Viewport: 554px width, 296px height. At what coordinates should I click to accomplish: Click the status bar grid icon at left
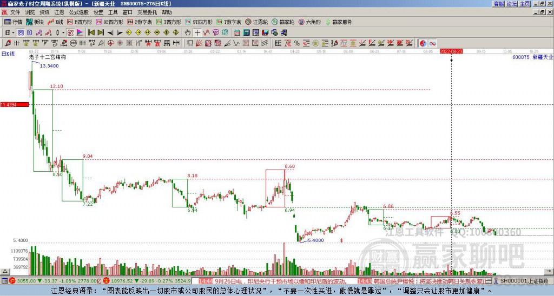tap(4, 281)
